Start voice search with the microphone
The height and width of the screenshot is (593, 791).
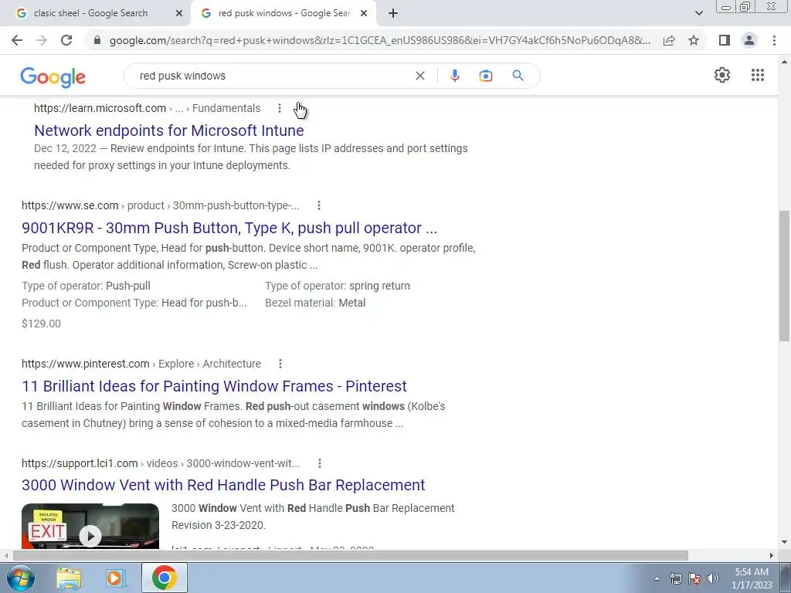point(454,76)
